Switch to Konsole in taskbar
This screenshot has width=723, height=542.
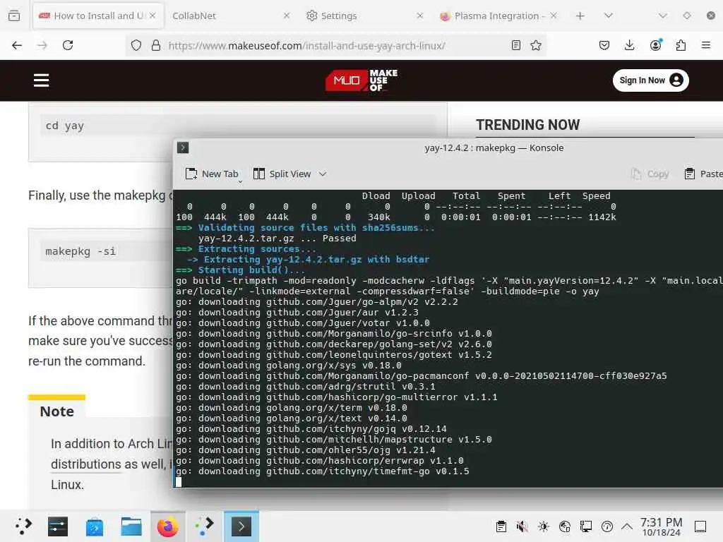pyautogui.click(x=241, y=526)
